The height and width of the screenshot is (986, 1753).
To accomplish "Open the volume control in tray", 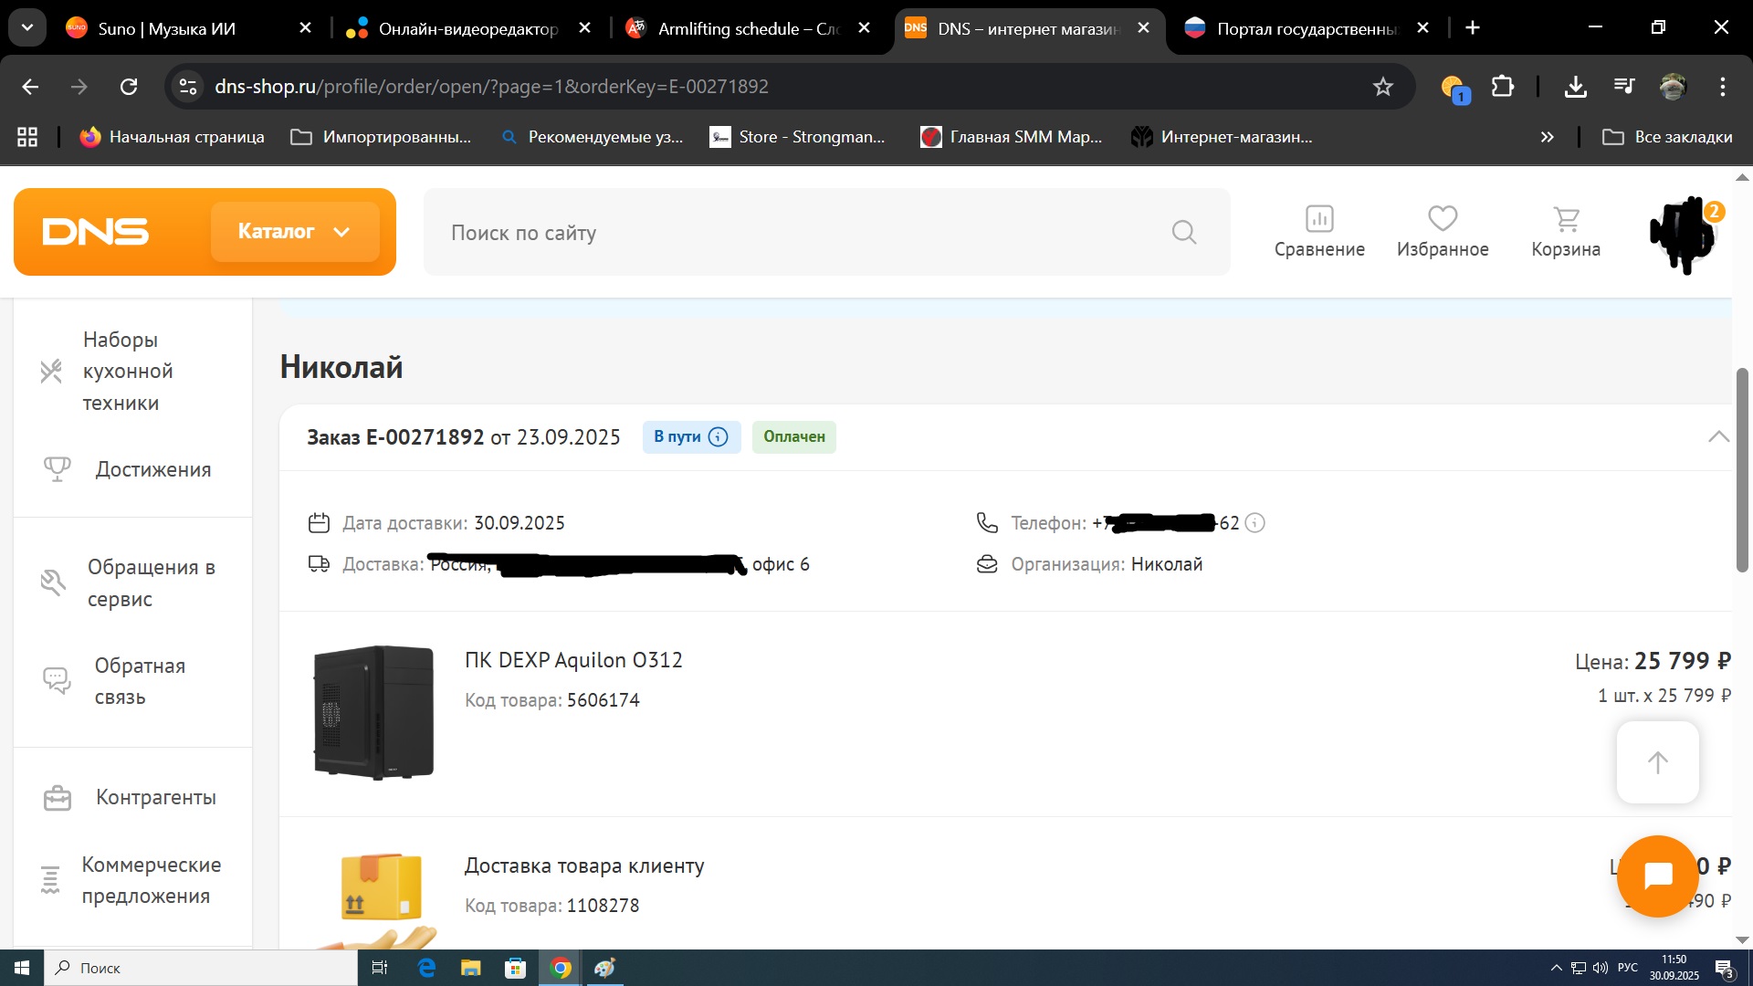I will [x=1600, y=968].
